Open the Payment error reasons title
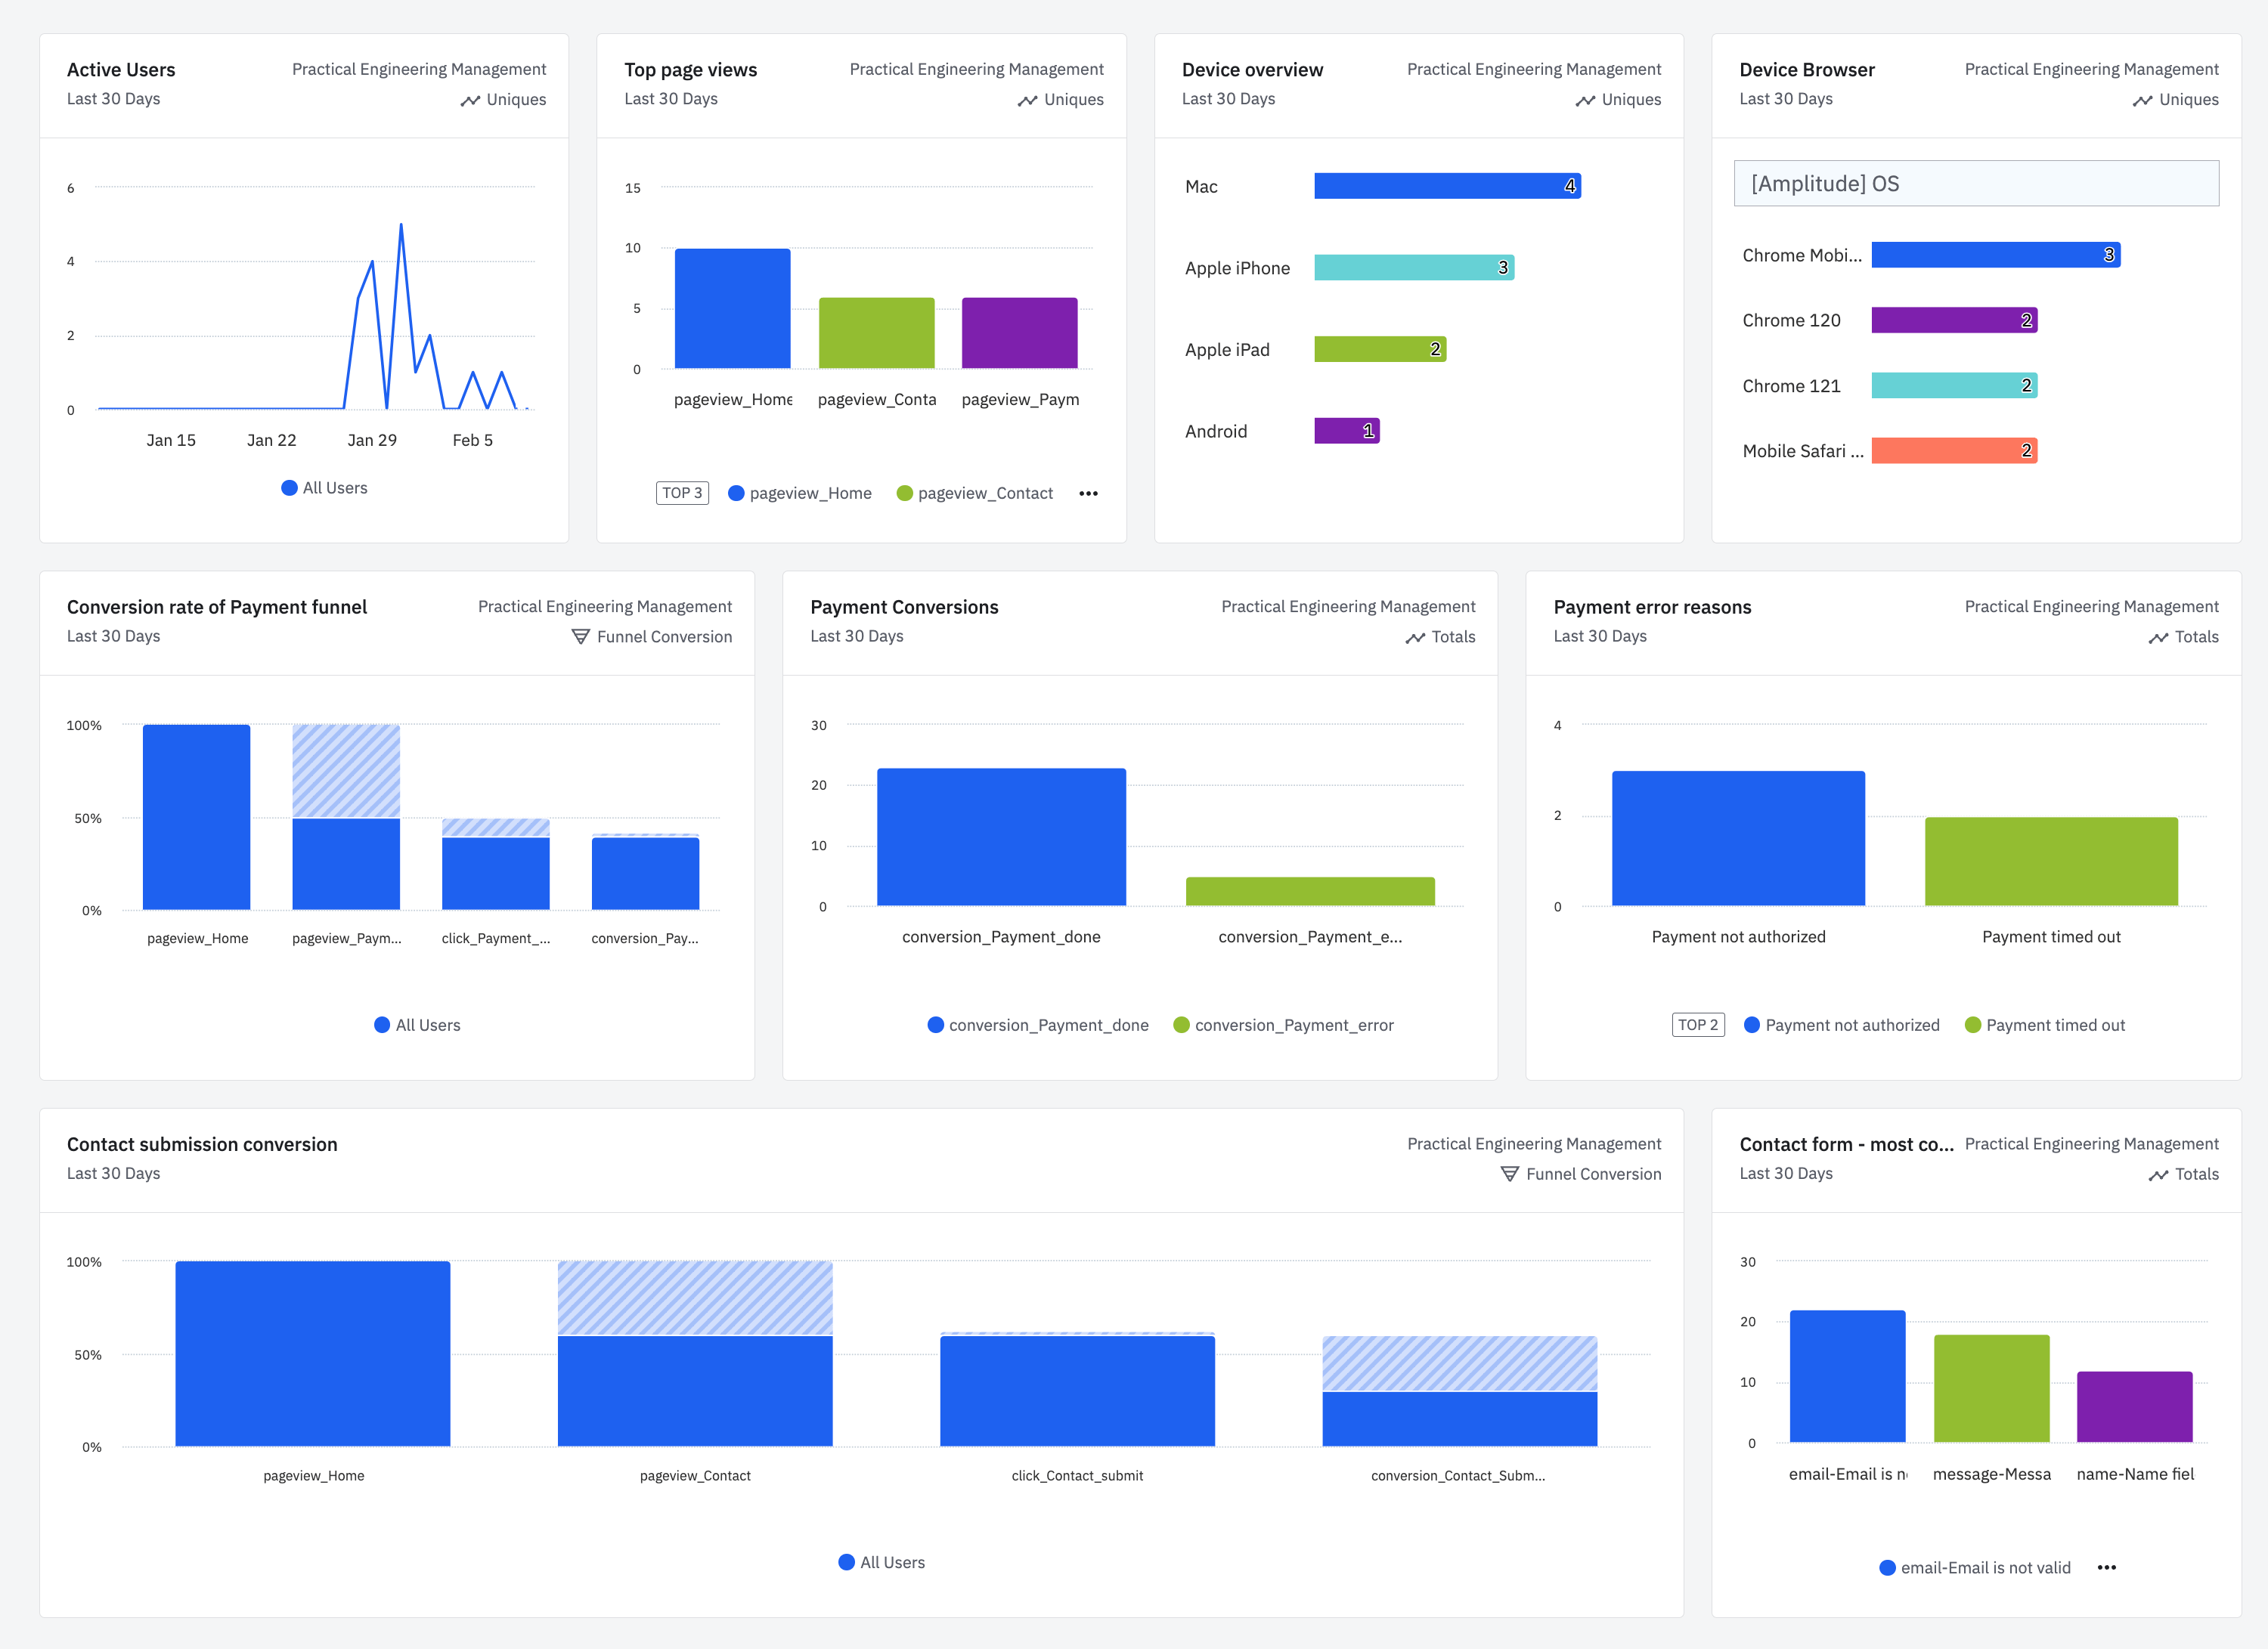This screenshot has width=2268, height=1649. coord(1652,607)
